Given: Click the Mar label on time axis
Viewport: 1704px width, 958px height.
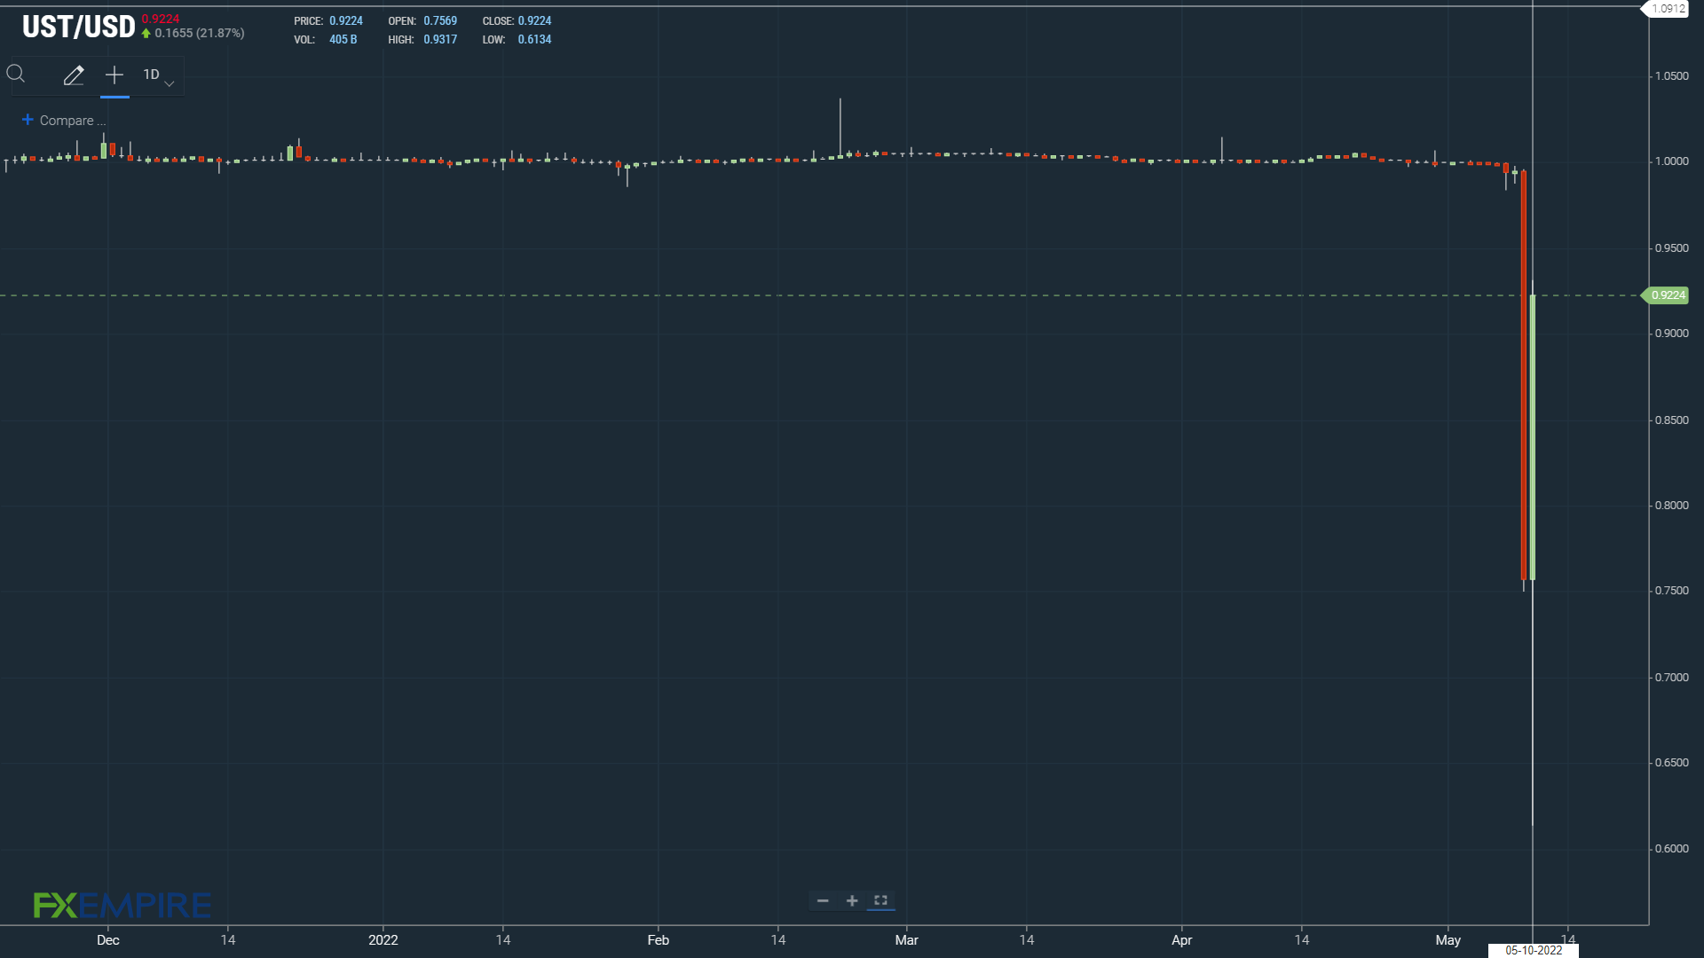Looking at the screenshot, I should click(907, 939).
